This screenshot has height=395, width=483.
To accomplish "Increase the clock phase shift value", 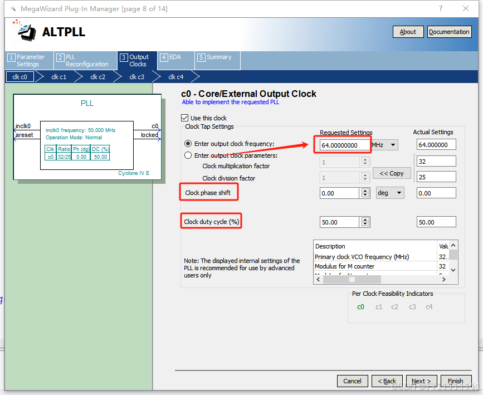I will tap(365, 191).
